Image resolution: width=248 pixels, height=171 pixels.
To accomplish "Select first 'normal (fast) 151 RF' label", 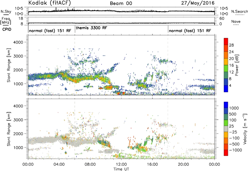I will [x=50, y=31].
